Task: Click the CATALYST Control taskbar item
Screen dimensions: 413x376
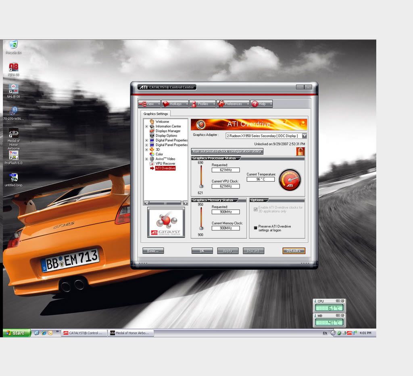Action: point(84,333)
